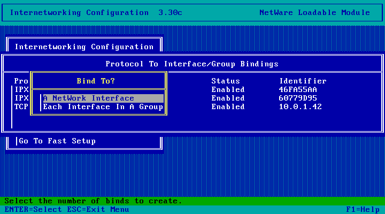The width and height of the screenshot is (385, 214).
Task: Click Enabled status in 46FA55AA row
Action: [228, 90]
